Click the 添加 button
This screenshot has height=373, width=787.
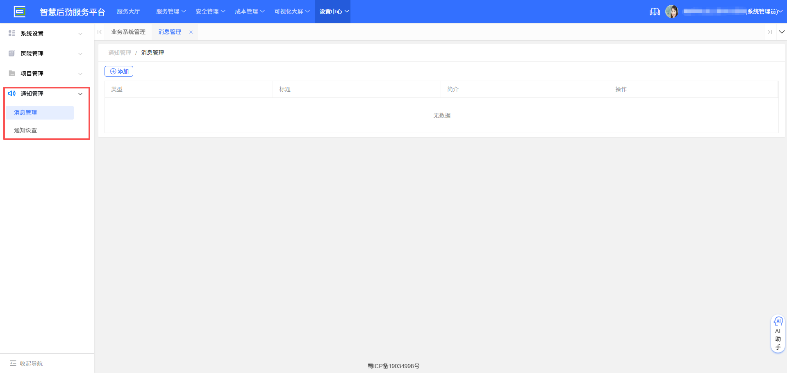[119, 71]
